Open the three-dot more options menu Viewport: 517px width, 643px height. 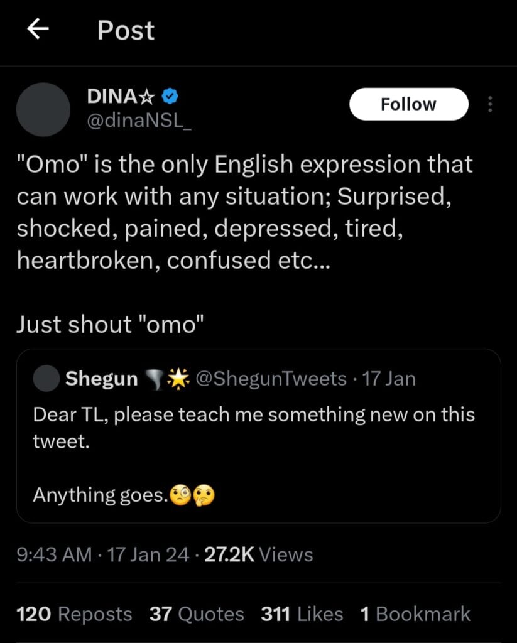click(489, 104)
